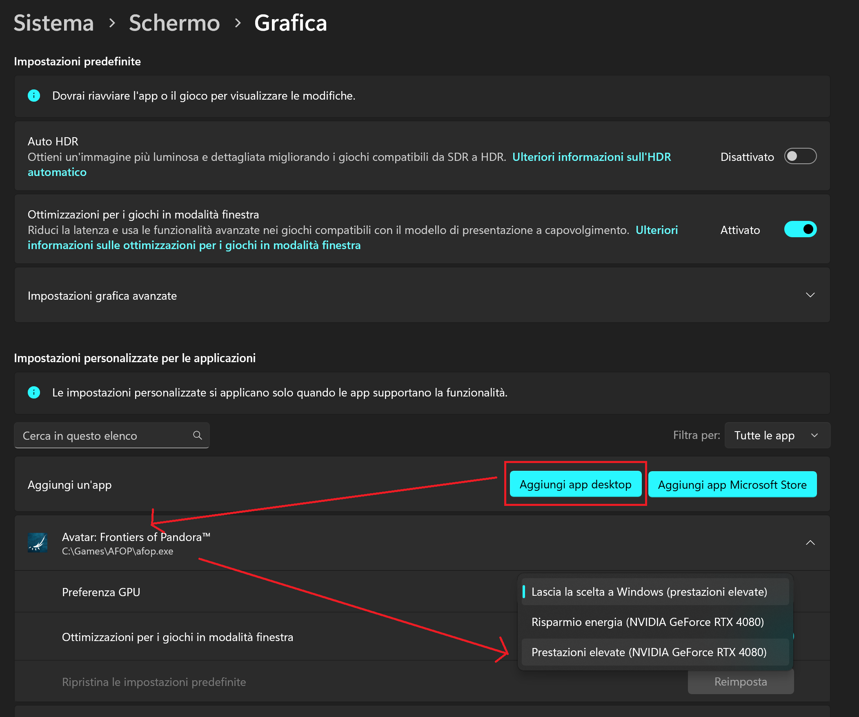Click the info icon beside restart notice
The width and height of the screenshot is (859, 717).
tap(34, 96)
